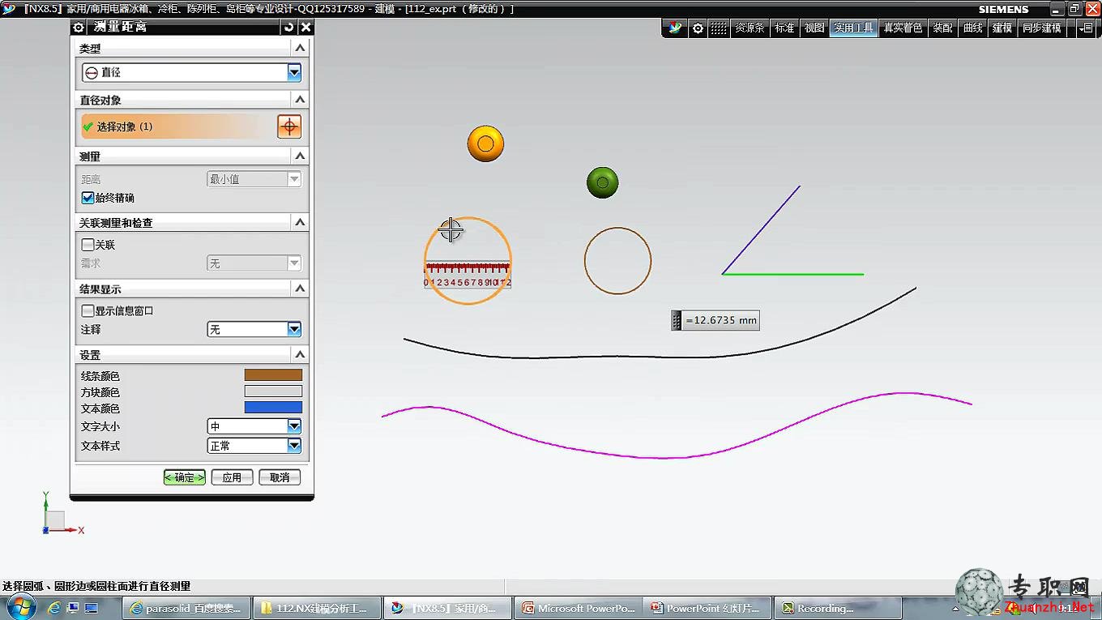This screenshot has height=620, width=1102.
Task: Collapse the Settings section
Action: (x=300, y=355)
